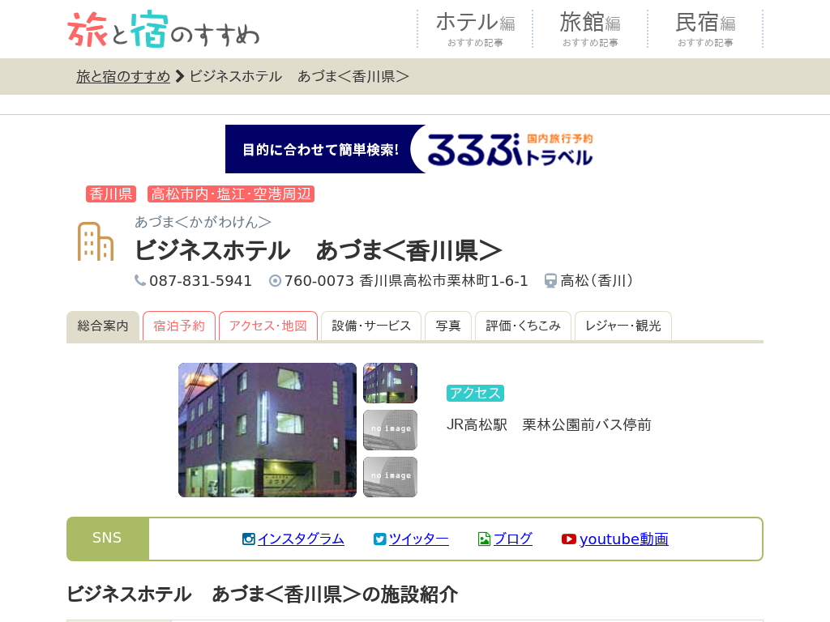
Task: Select the 香川県 region tag
Action: 110,194
